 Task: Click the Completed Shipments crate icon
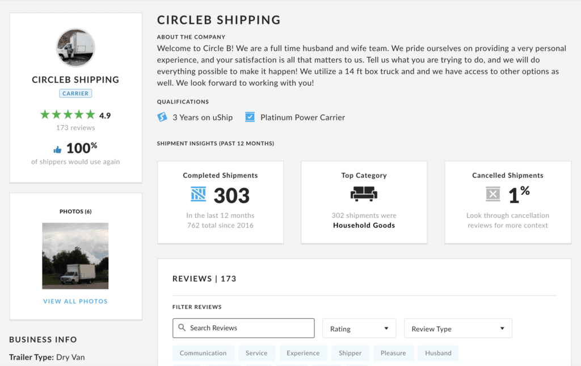coord(199,195)
